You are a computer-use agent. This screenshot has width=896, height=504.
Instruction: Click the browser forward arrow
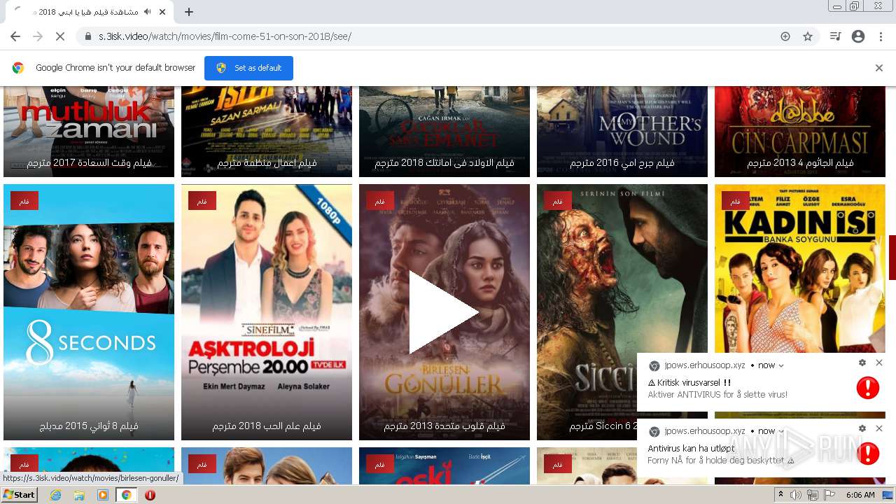click(38, 36)
